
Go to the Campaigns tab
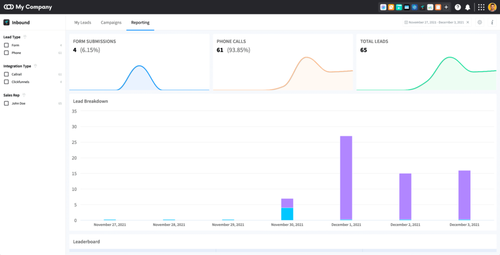111,22
